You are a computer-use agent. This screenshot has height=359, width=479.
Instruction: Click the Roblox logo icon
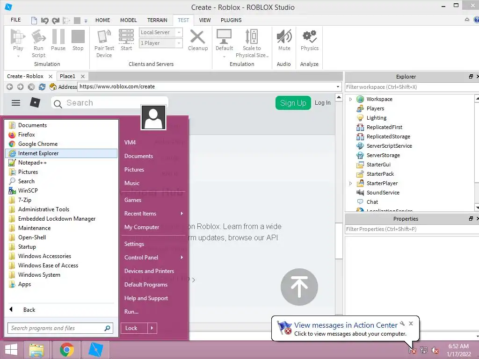pyautogui.click(x=35, y=102)
